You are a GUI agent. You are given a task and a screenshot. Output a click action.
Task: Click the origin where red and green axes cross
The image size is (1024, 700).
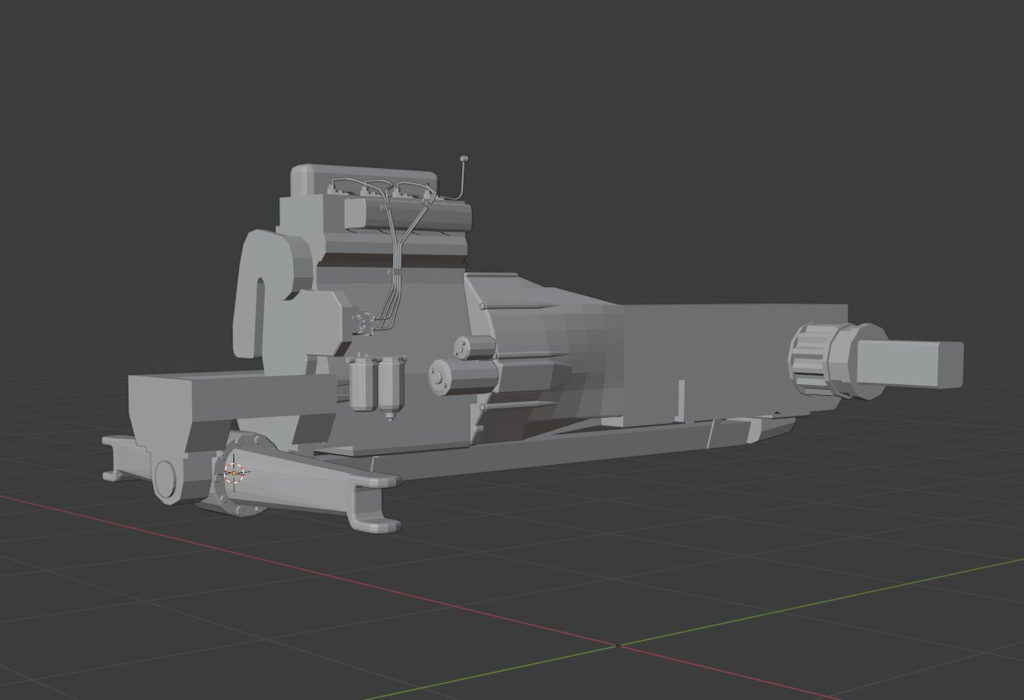click(x=617, y=645)
